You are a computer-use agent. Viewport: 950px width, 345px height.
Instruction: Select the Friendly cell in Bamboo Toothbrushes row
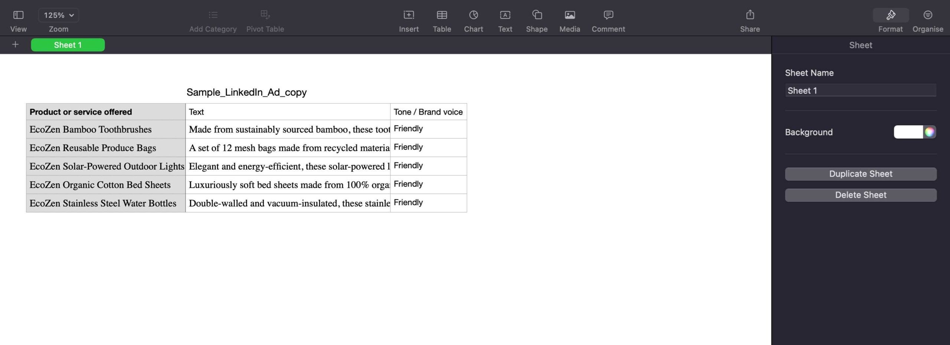coord(429,129)
